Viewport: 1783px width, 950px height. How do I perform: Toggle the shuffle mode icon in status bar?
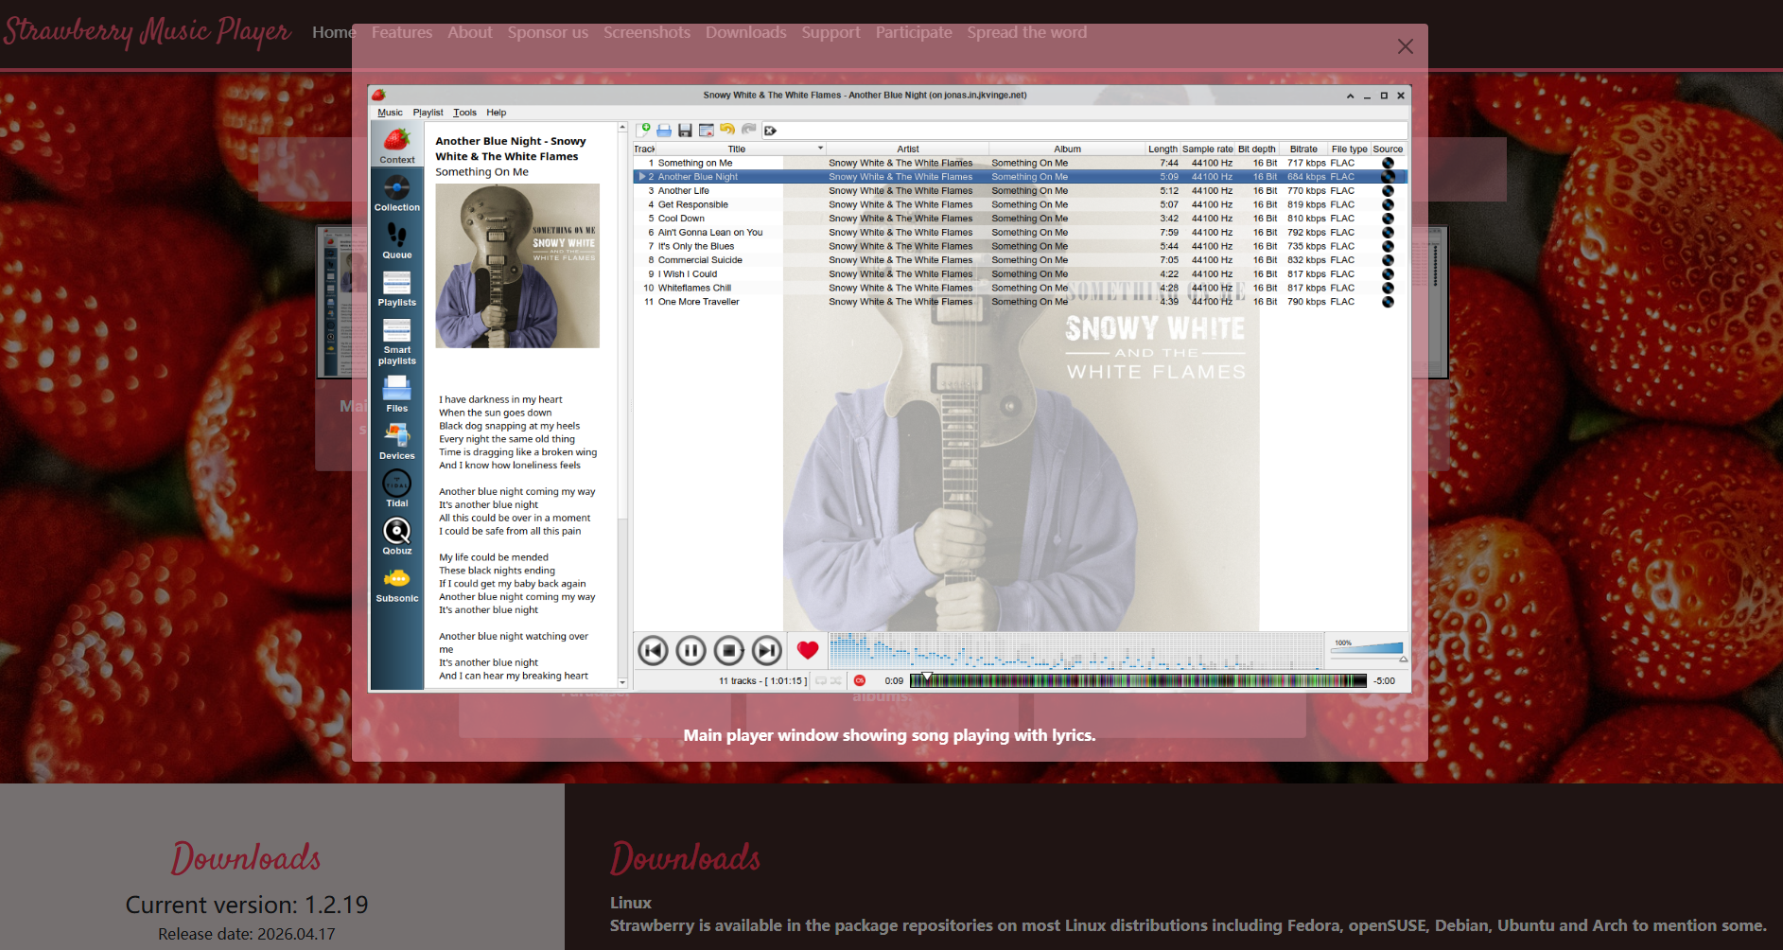[836, 680]
